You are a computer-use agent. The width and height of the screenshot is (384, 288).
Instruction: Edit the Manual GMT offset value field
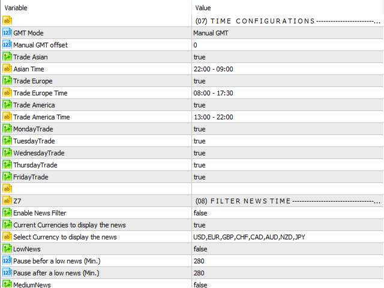[287, 45]
